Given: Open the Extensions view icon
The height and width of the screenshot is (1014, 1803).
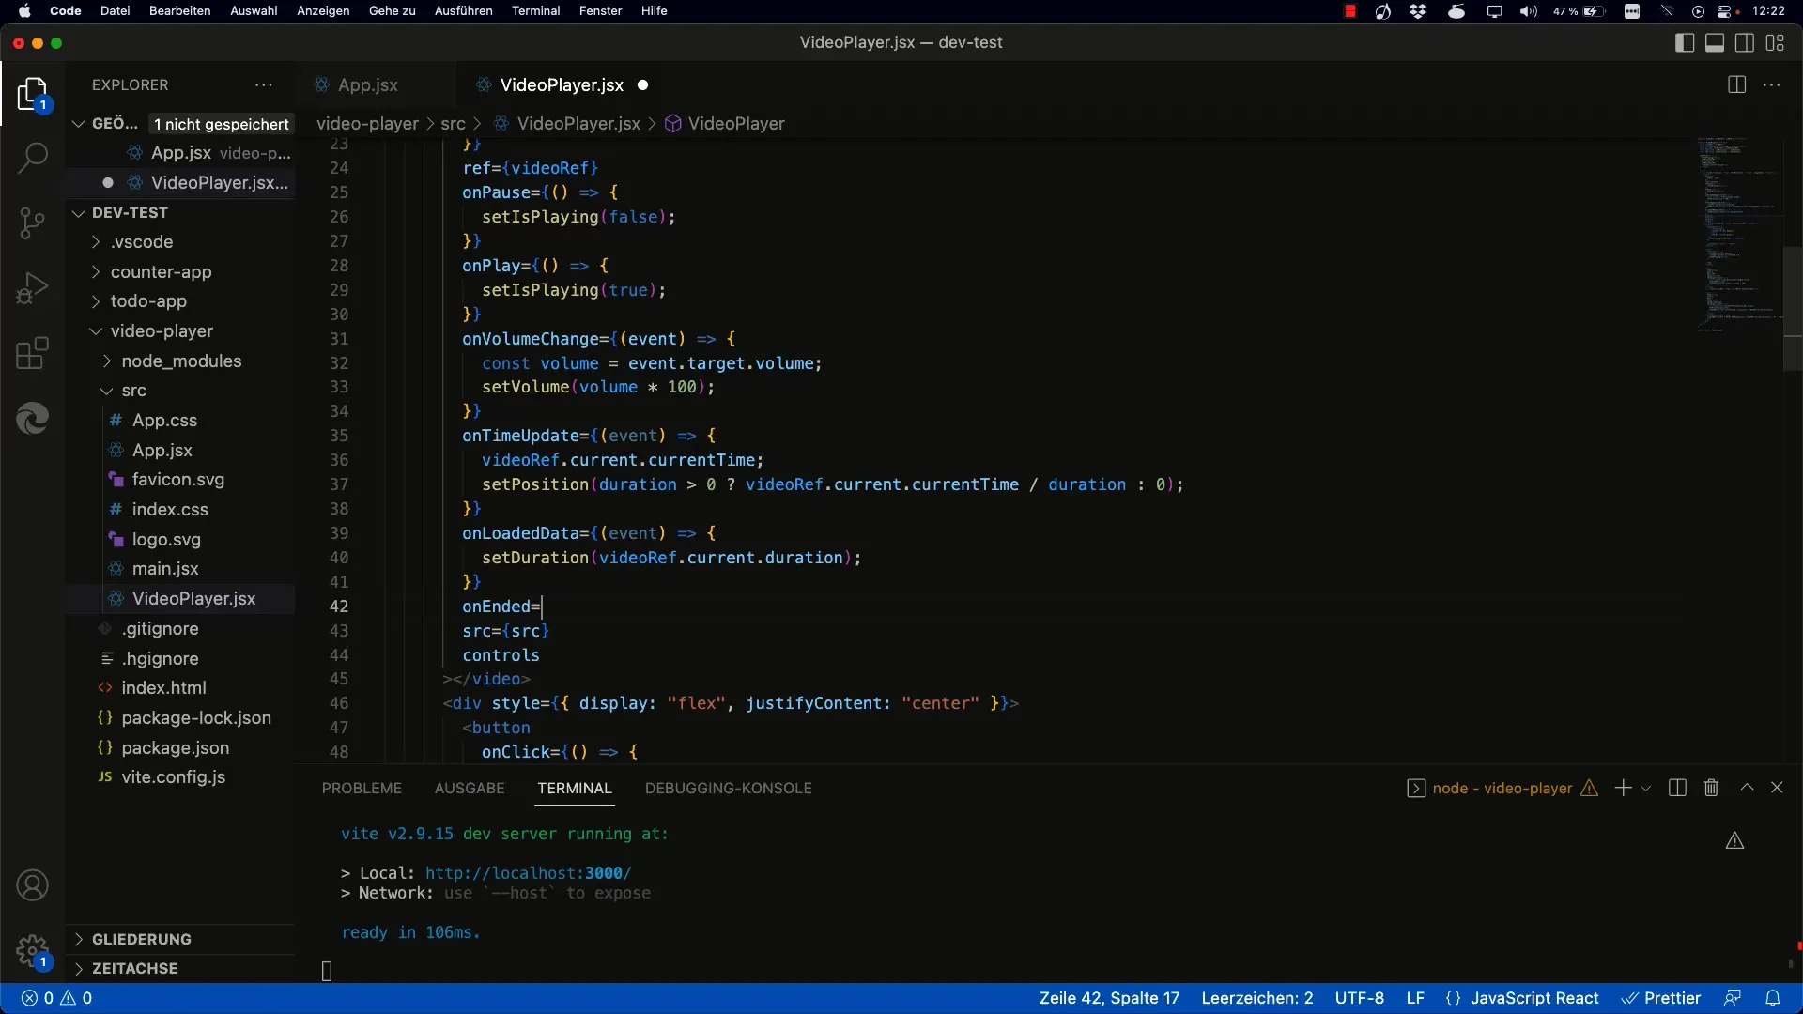Looking at the screenshot, I should [x=32, y=354].
